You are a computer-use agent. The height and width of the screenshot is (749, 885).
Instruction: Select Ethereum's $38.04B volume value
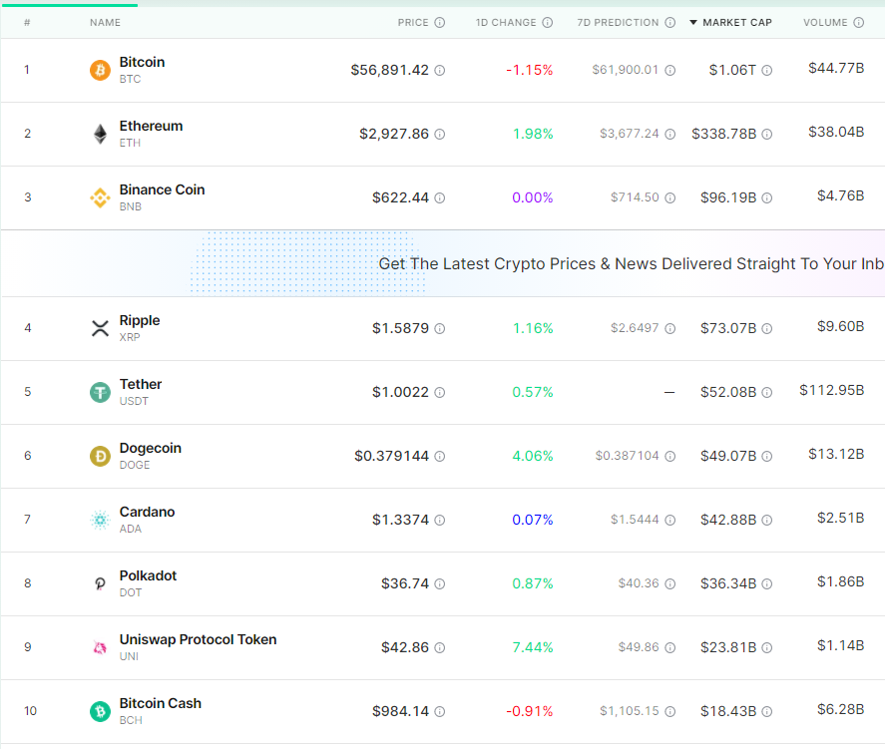coord(836,132)
